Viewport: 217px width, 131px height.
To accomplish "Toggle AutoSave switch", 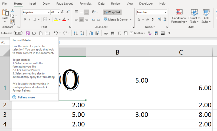I will click(18, 33).
